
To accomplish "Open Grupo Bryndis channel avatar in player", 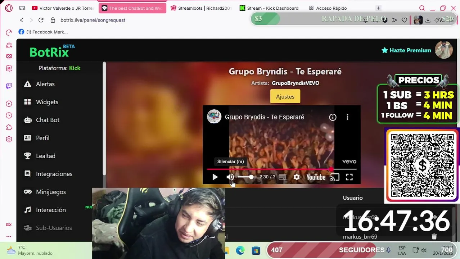I will click(x=214, y=117).
